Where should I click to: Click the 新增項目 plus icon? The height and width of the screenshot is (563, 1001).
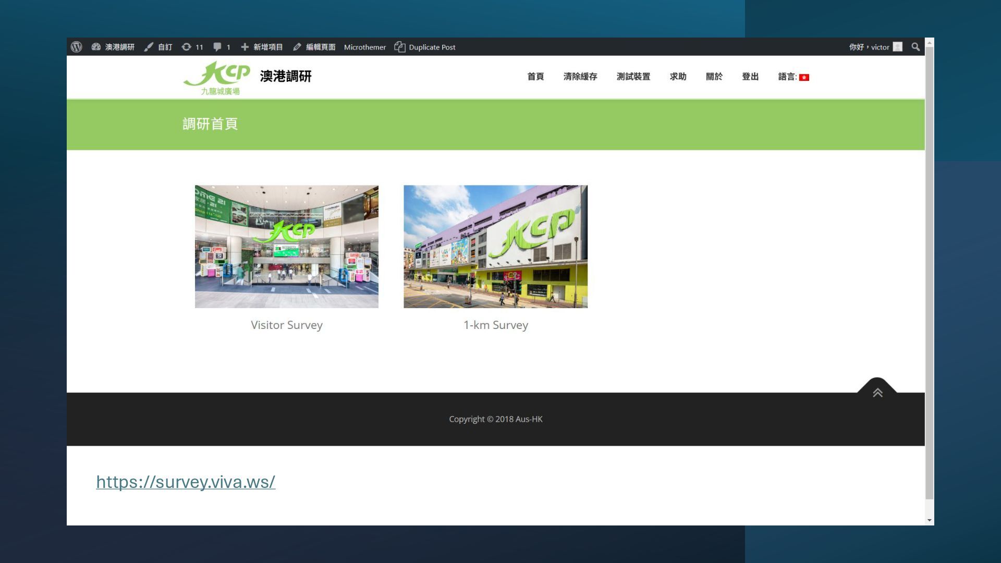[245, 47]
